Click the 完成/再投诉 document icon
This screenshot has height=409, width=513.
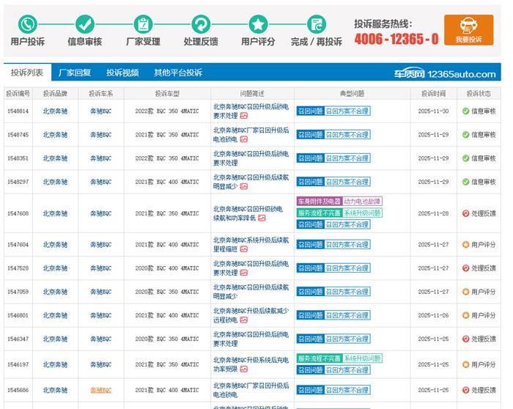317,24
